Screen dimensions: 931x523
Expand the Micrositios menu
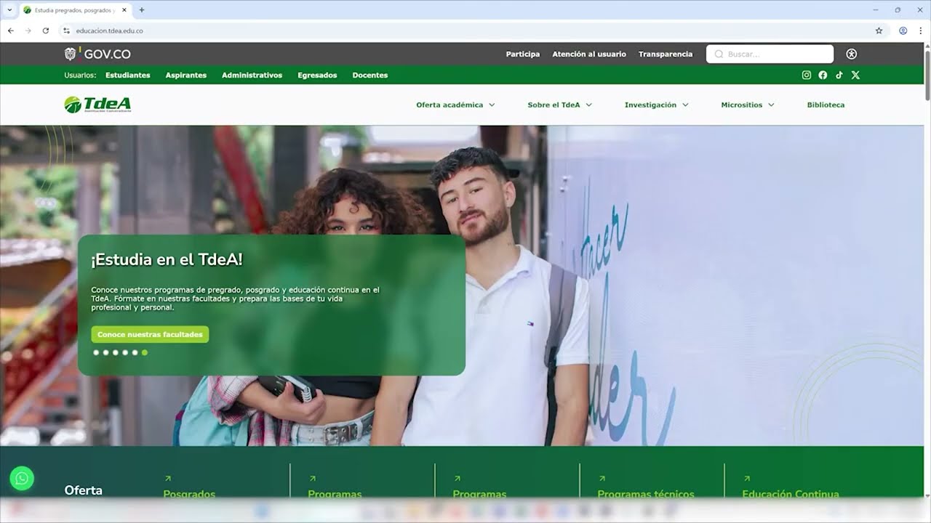[x=748, y=105]
